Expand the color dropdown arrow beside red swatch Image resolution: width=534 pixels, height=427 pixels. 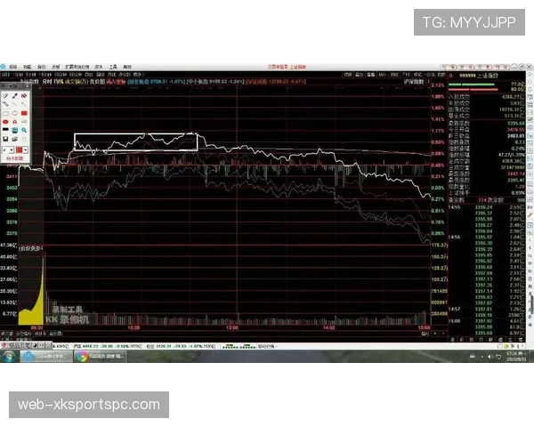coord(26,149)
